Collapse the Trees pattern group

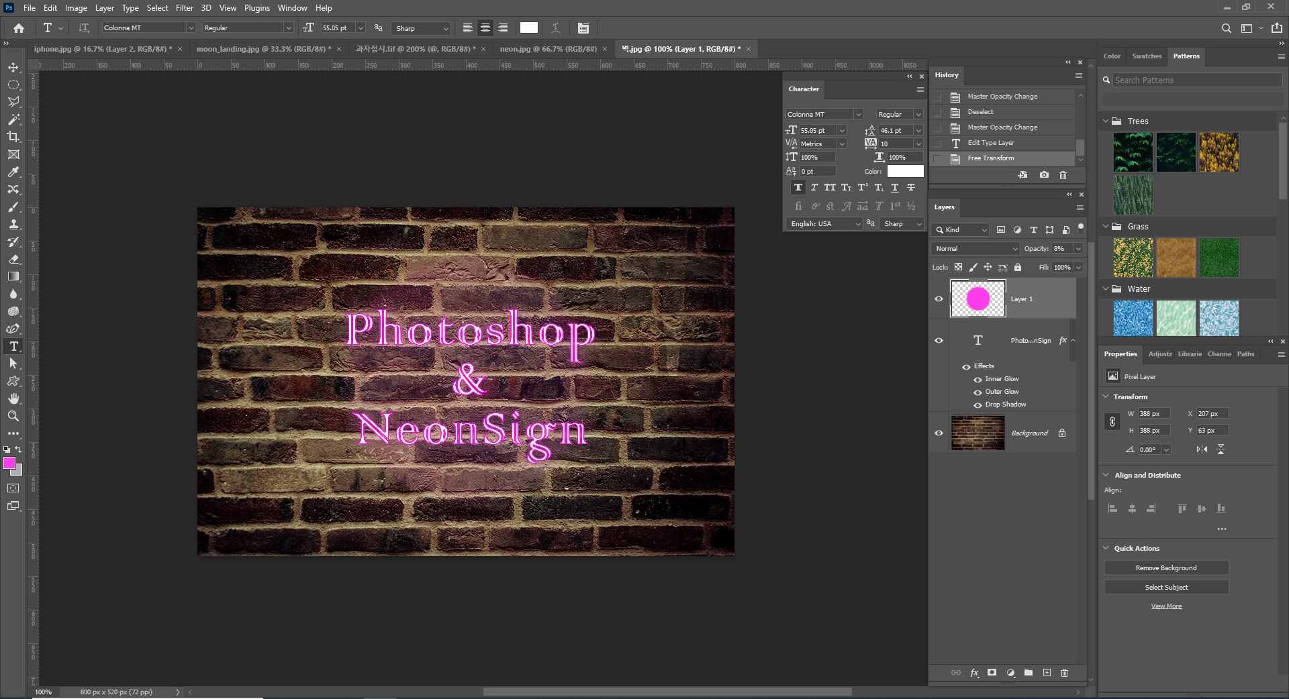click(1106, 121)
